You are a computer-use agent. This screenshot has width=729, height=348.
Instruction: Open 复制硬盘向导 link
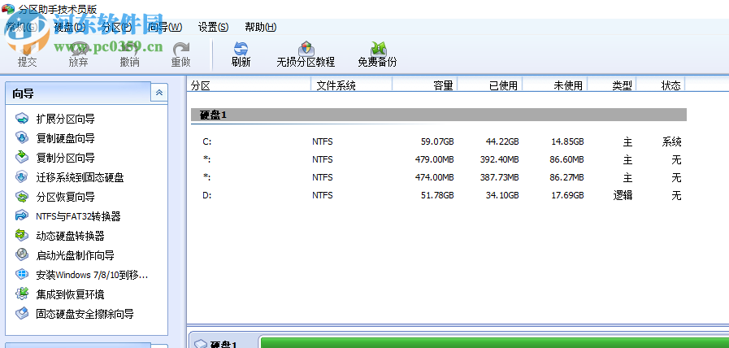click(x=65, y=138)
